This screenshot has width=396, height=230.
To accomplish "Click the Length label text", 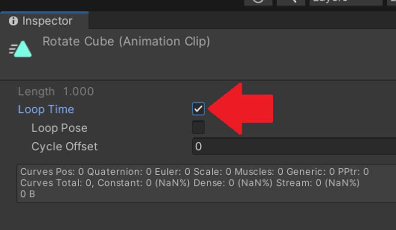I will (36, 92).
